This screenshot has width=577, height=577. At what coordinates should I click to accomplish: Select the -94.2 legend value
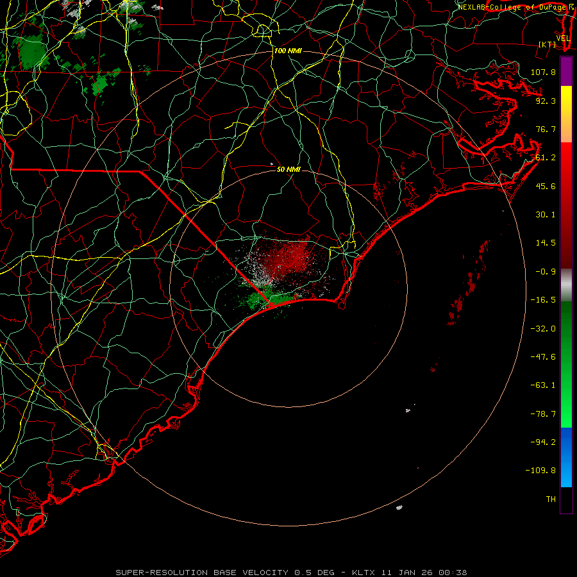pos(543,442)
